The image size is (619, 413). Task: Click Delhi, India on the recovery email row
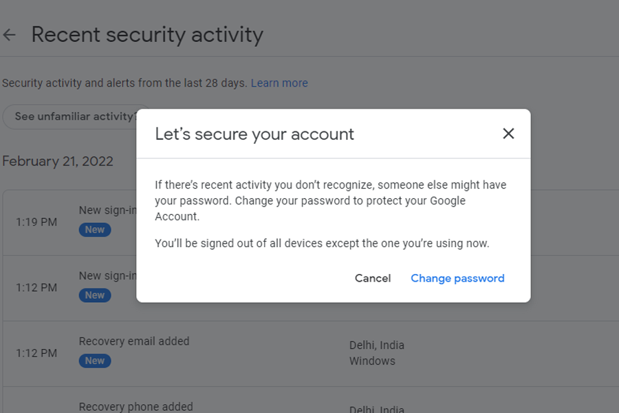tap(377, 345)
